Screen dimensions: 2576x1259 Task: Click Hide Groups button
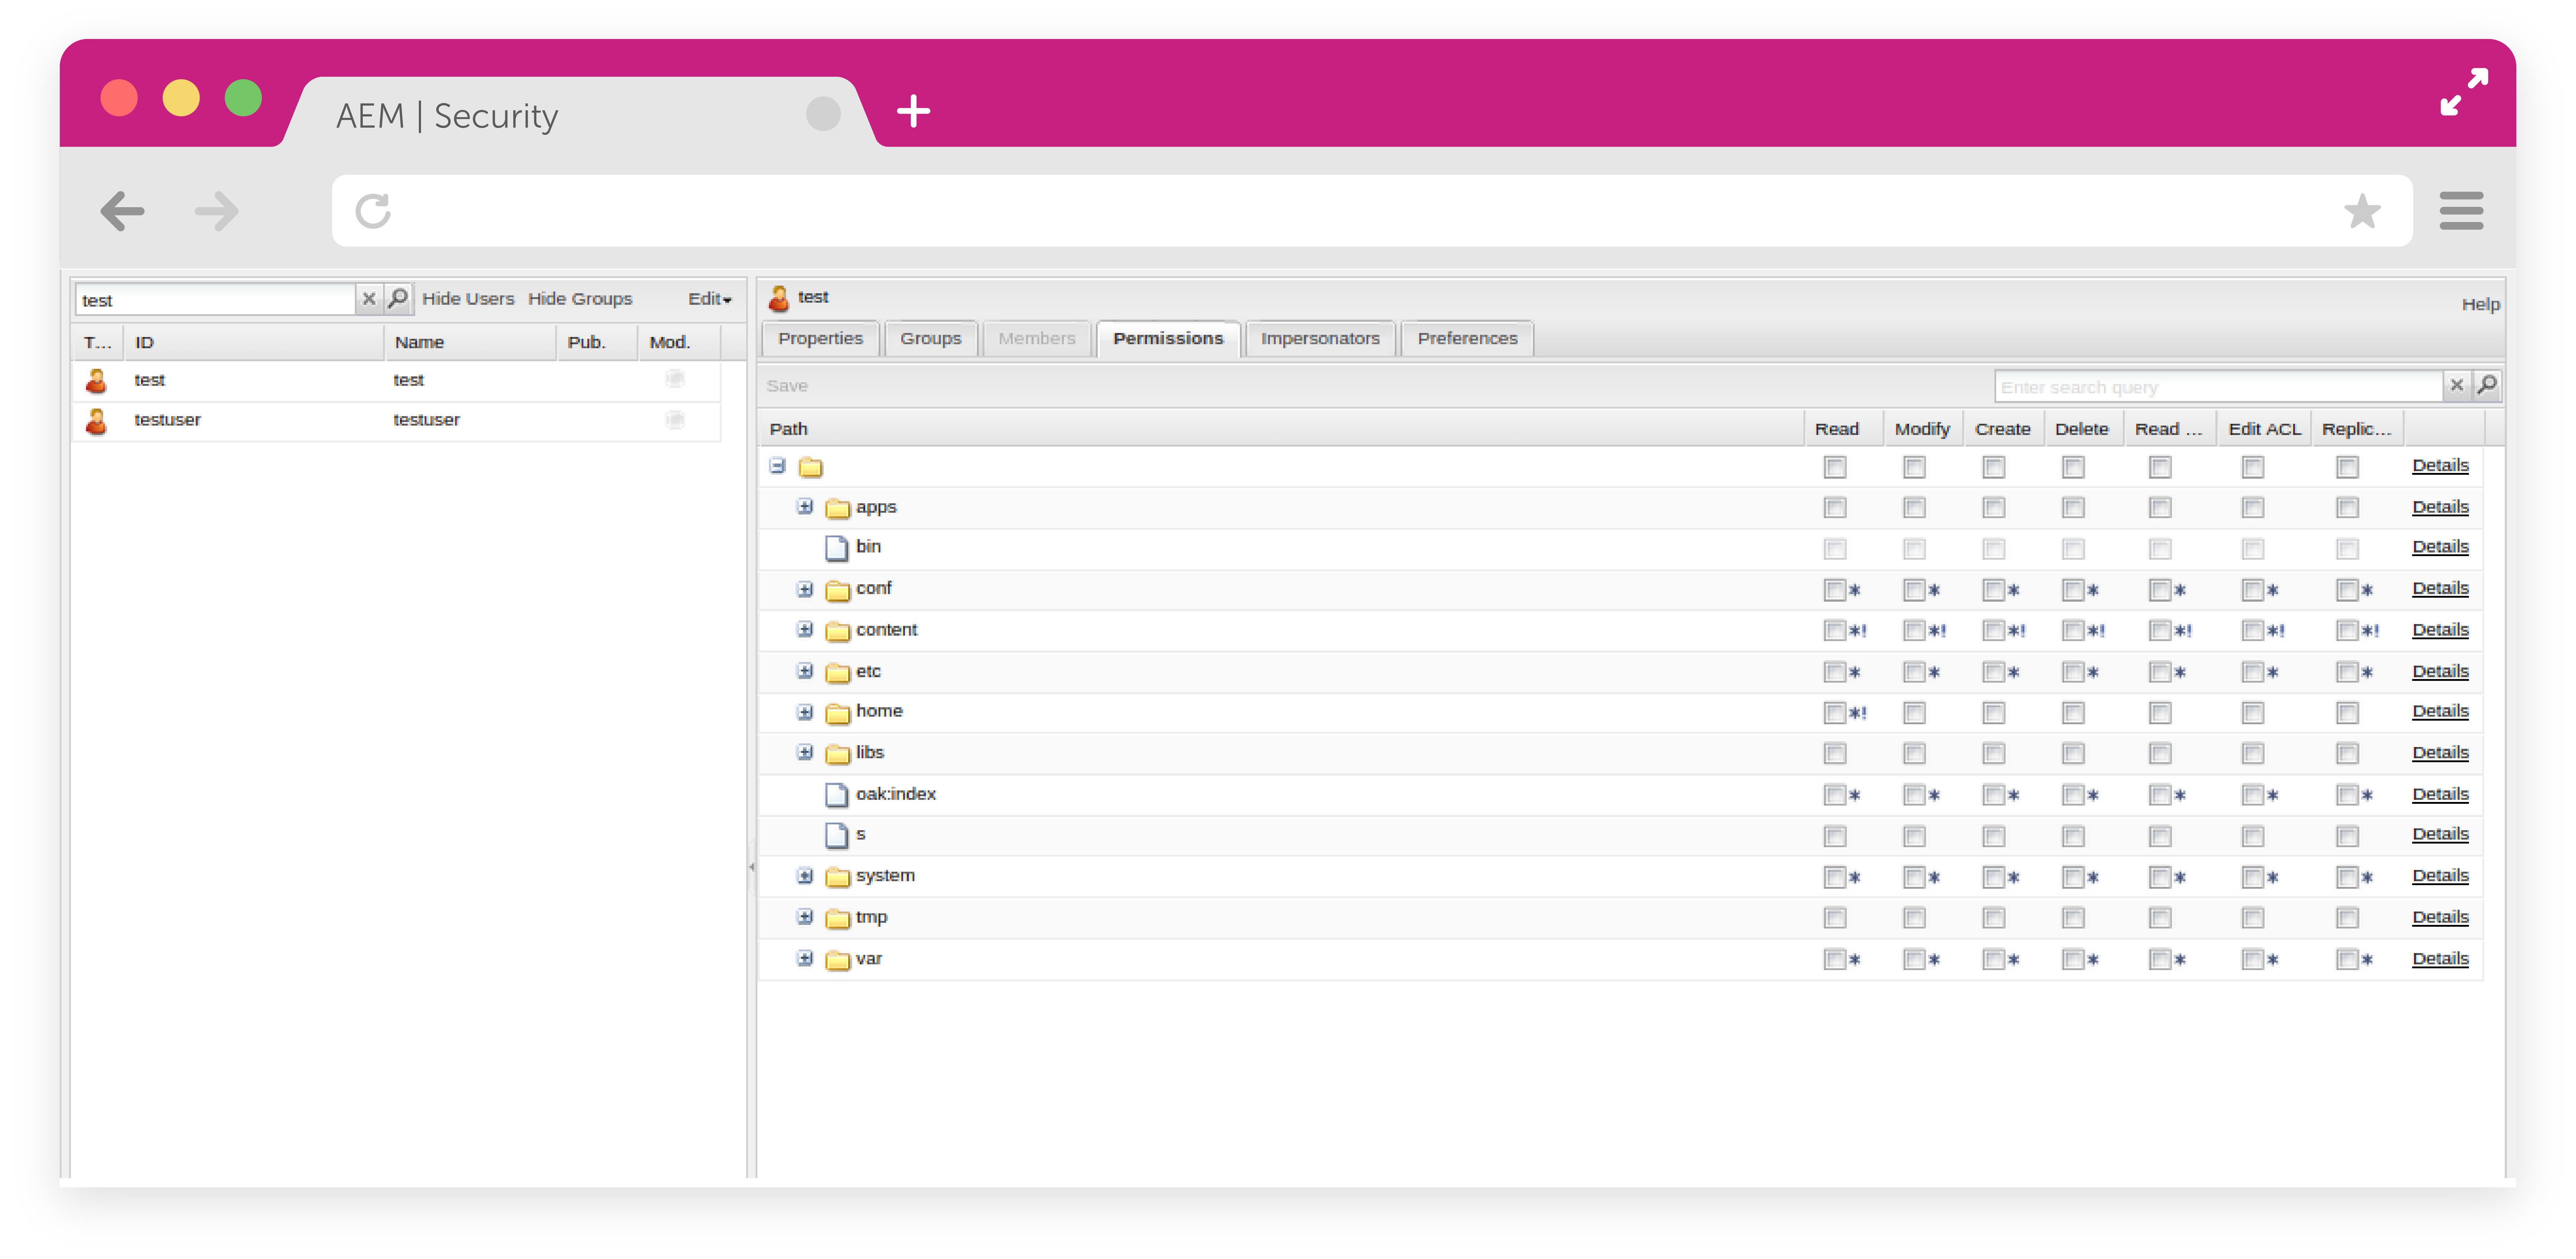[580, 299]
